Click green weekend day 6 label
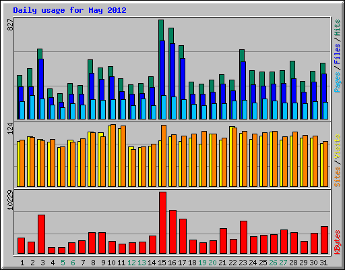Image resolution: width=345 pixels, height=270 pixels. pyautogui.click(x=73, y=263)
